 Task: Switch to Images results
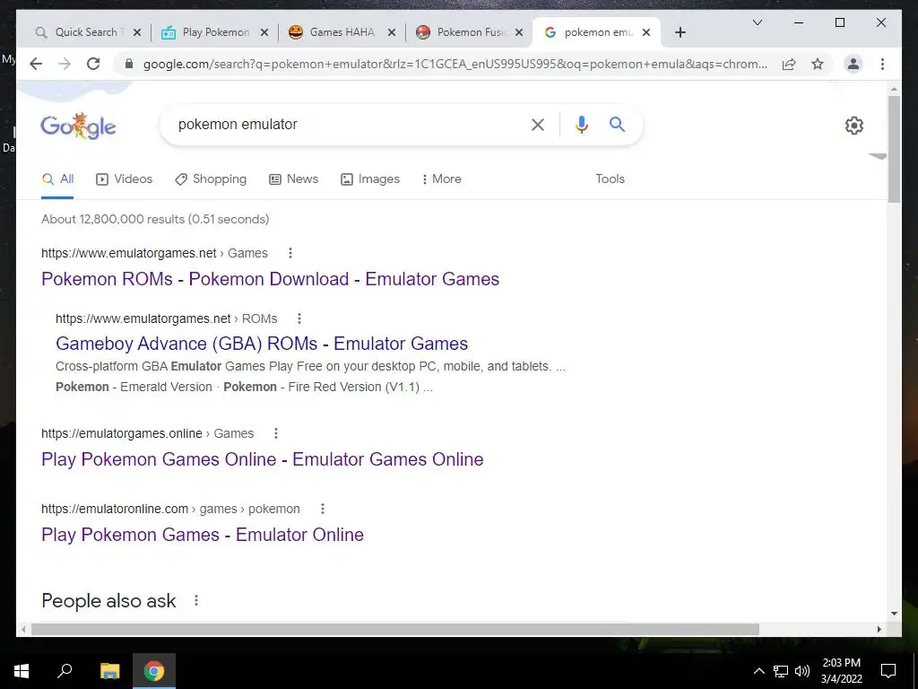point(370,179)
